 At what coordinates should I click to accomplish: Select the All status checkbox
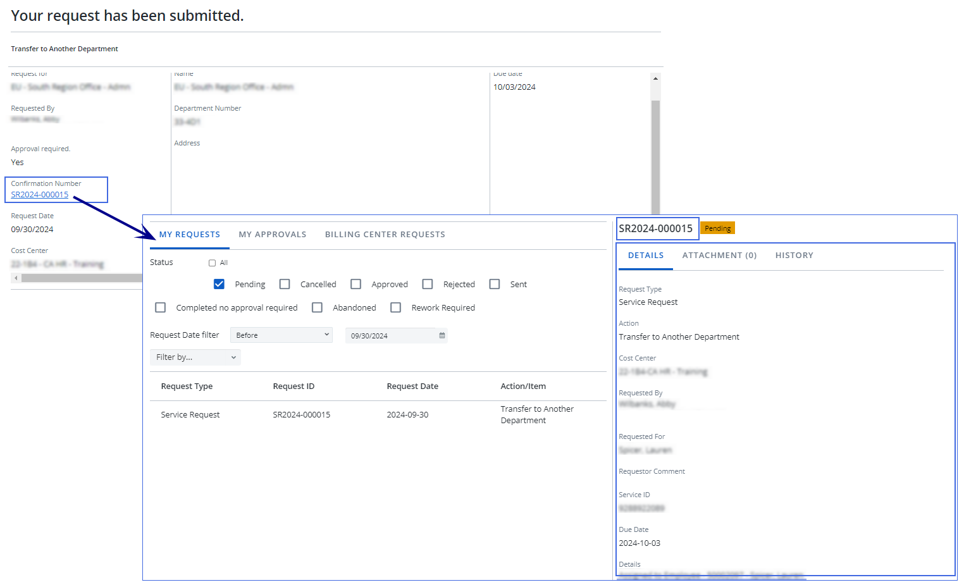[213, 263]
